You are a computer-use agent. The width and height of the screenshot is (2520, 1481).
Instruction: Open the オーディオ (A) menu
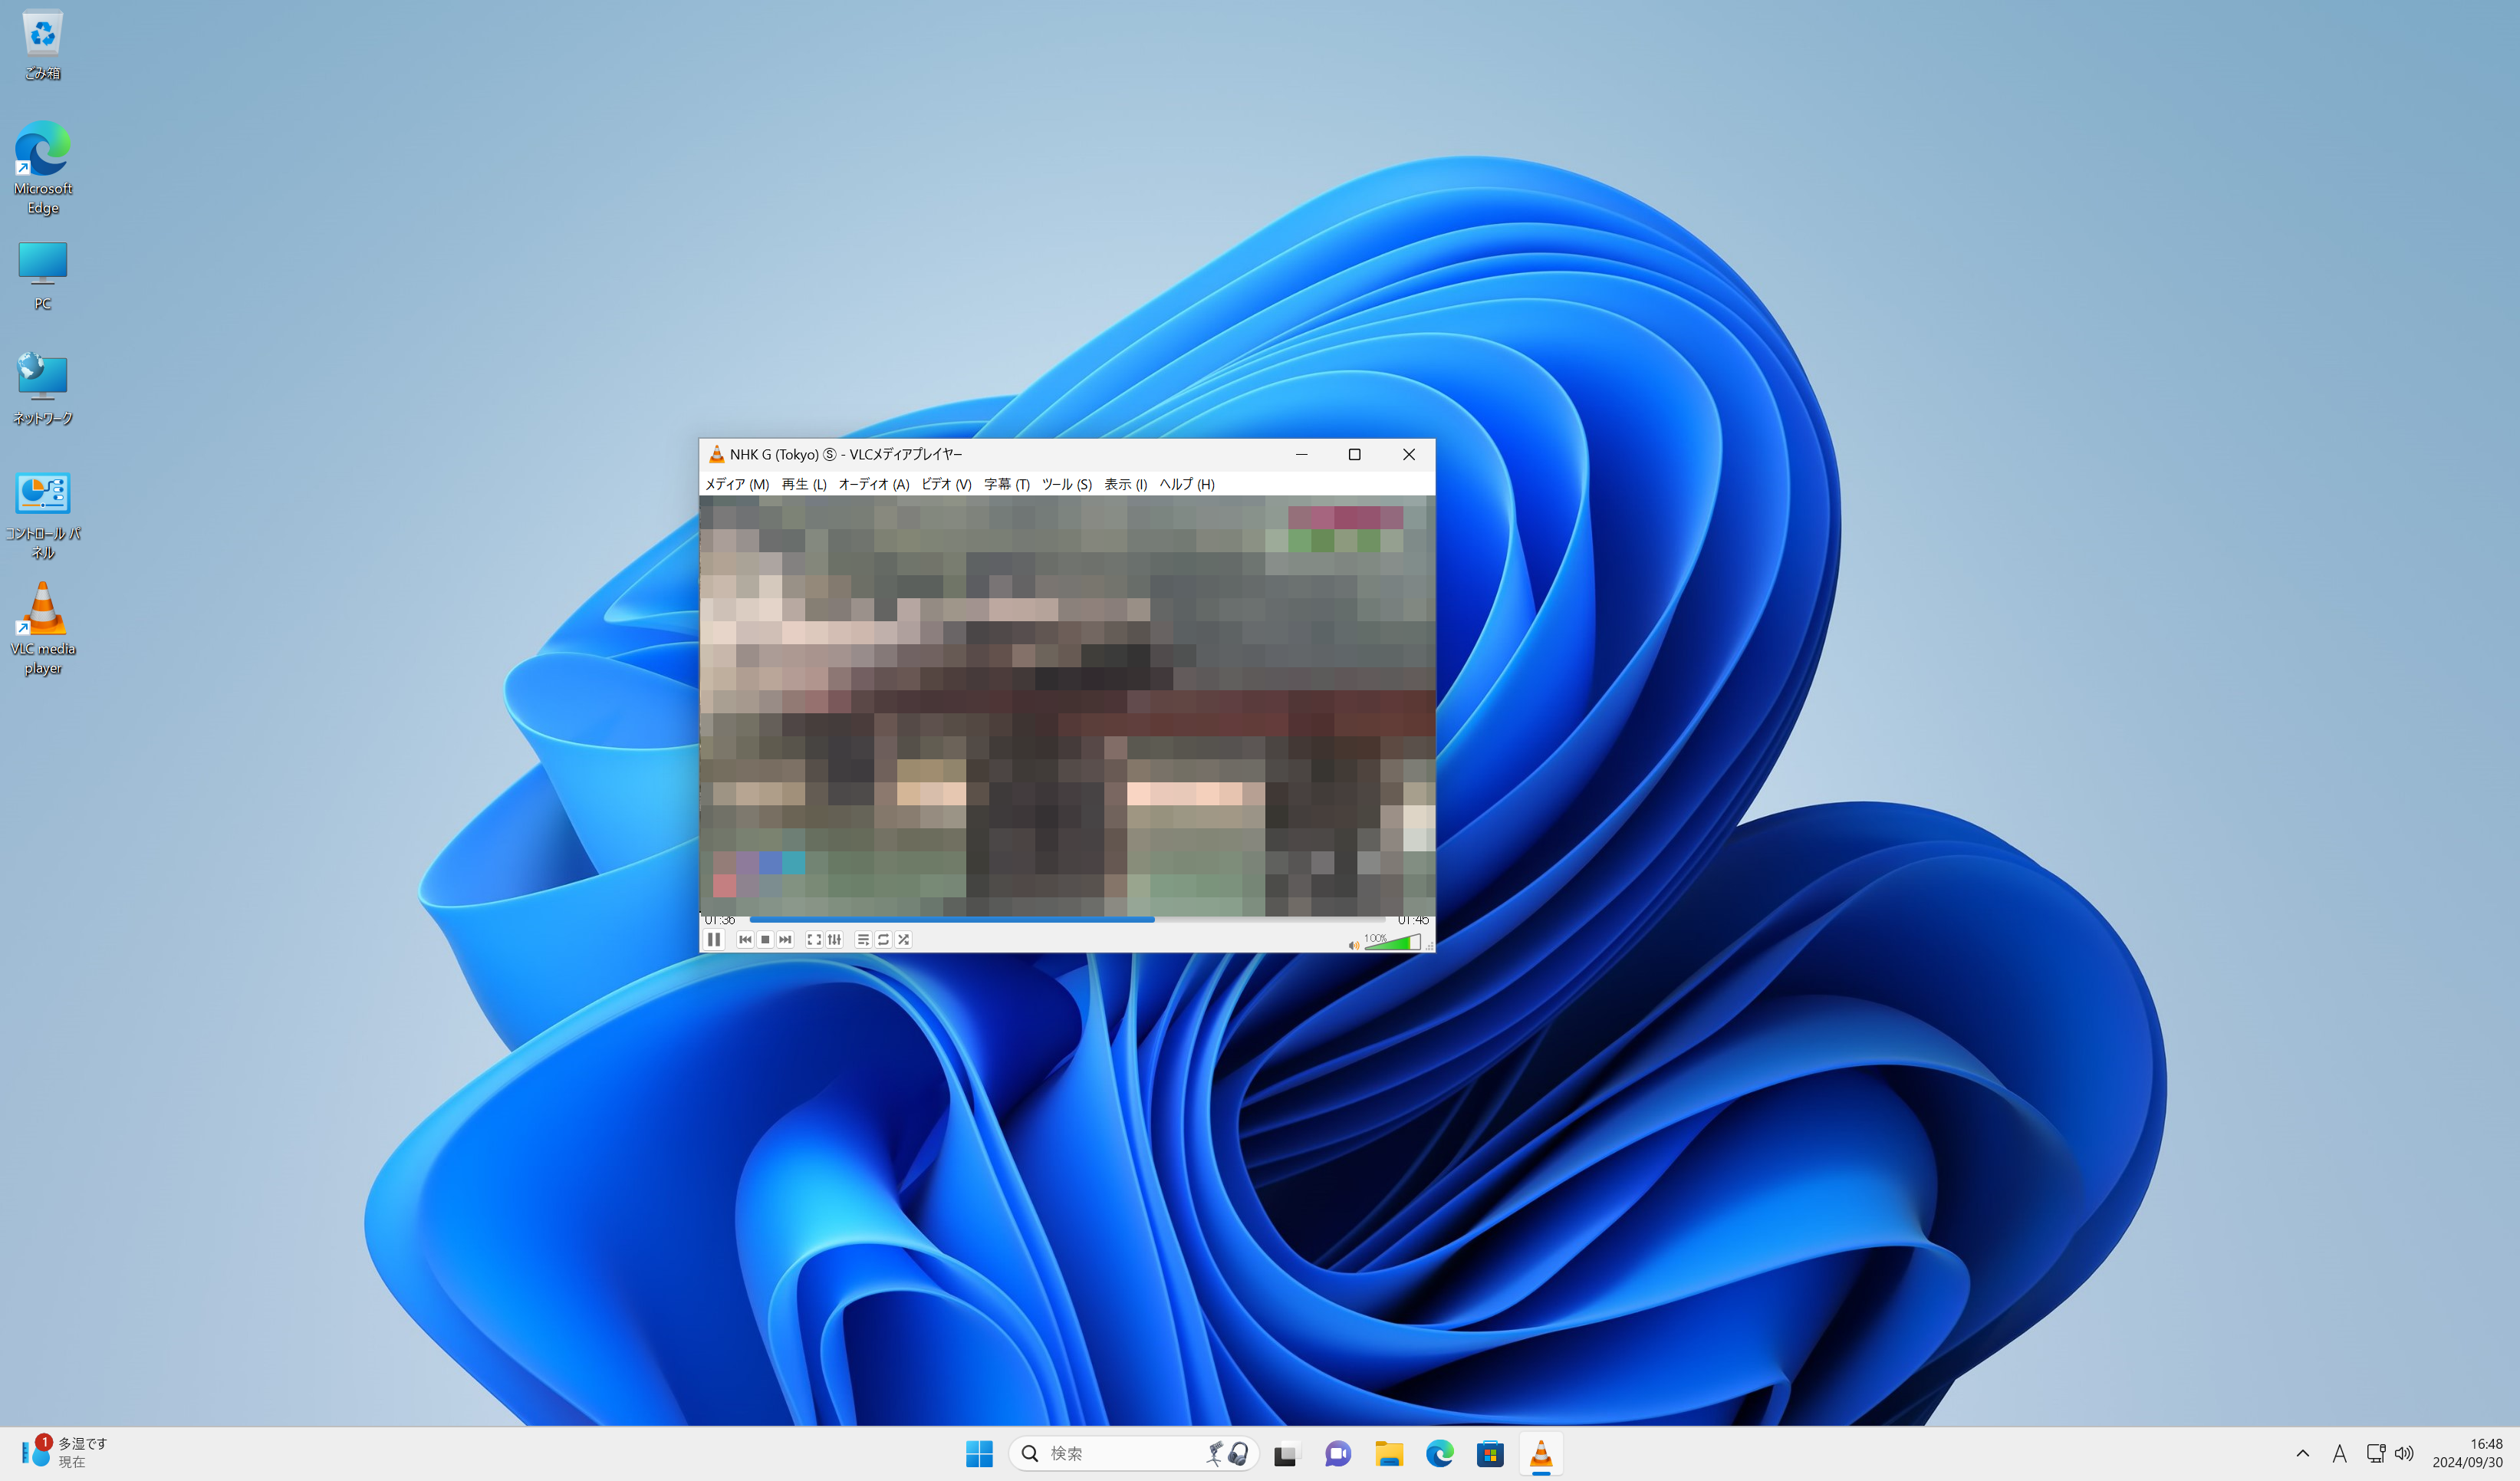coord(873,484)
